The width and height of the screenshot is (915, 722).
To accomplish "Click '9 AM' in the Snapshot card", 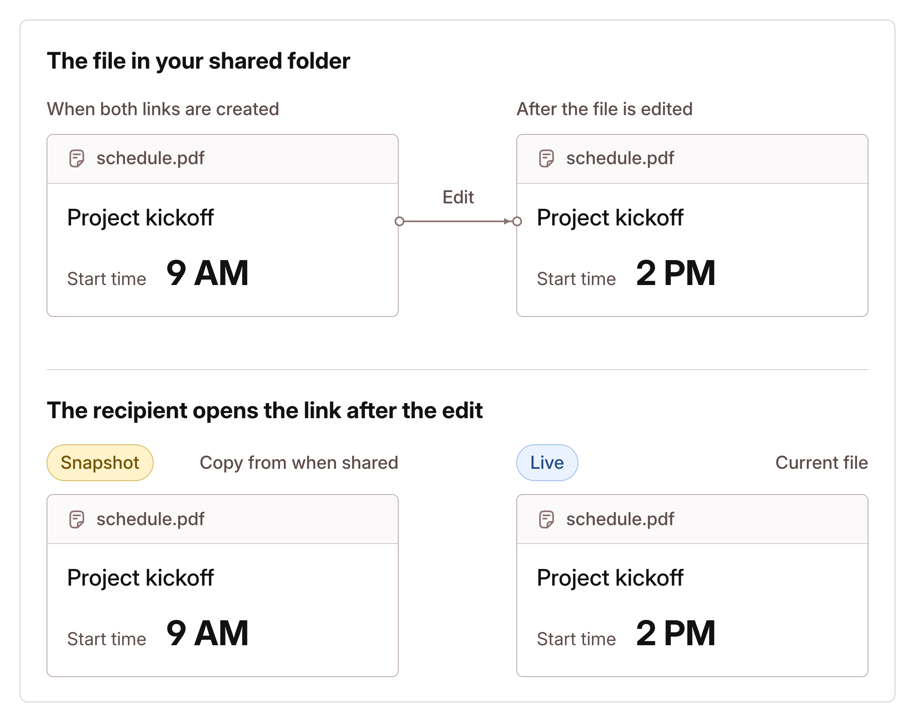I will click(207, 633).
